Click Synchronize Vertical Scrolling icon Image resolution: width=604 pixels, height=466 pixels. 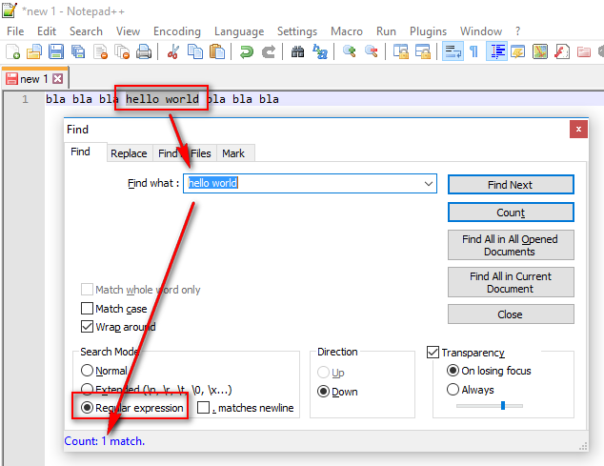click(401, 51)
